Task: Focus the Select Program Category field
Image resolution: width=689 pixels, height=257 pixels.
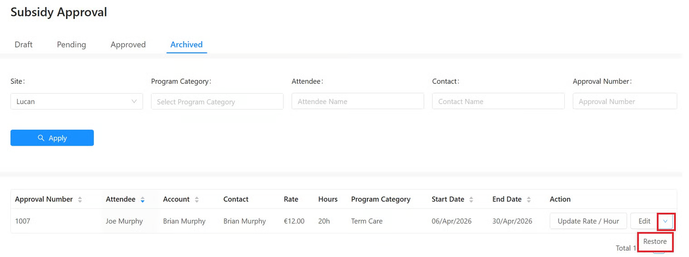Action: tap(217, 101)
